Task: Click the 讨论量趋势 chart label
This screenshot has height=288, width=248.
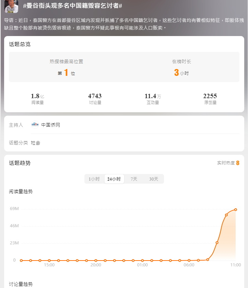Action: (21, 284)
